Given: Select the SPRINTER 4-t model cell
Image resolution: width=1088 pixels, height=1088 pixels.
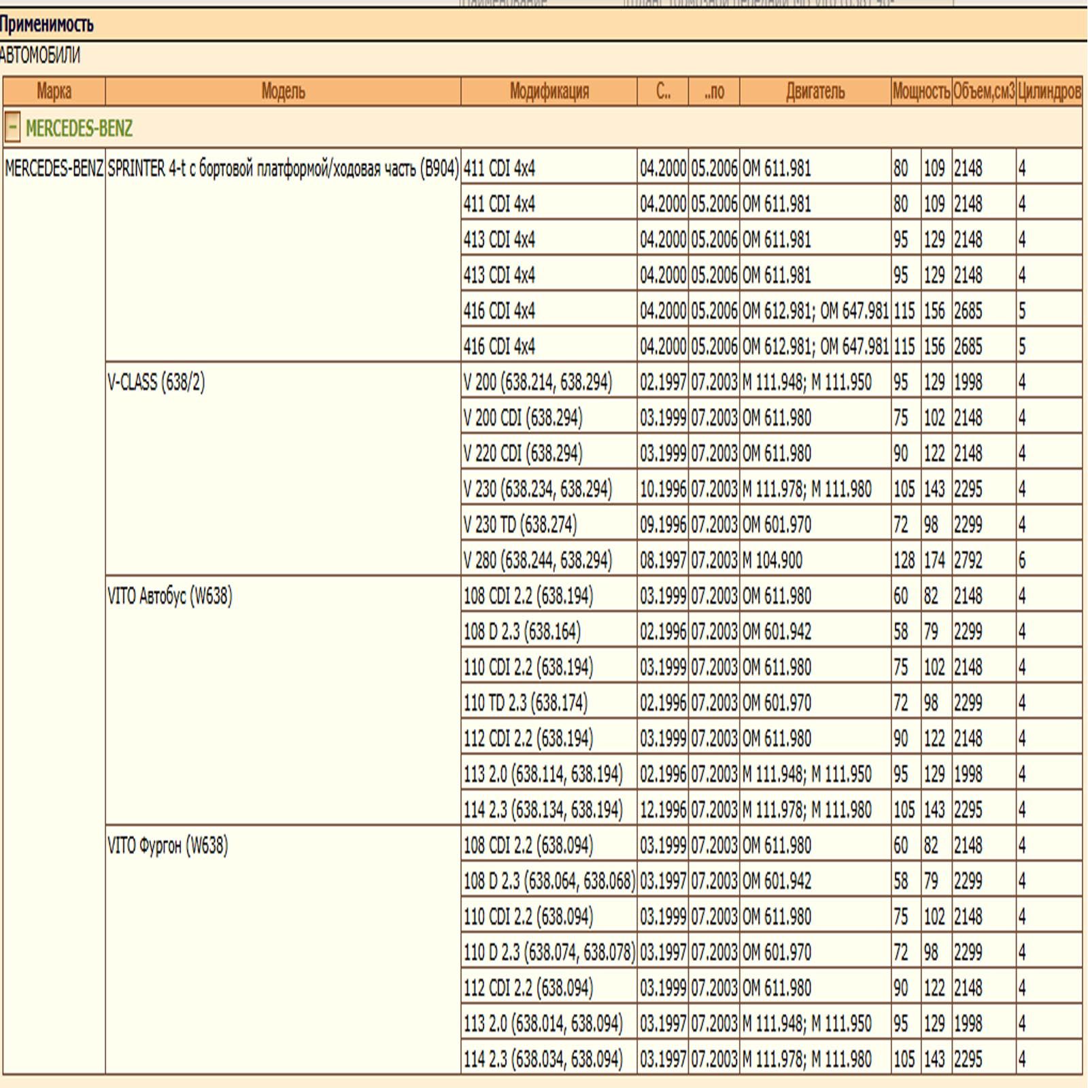Looking at the screenshot, I should tap(283, 169).
